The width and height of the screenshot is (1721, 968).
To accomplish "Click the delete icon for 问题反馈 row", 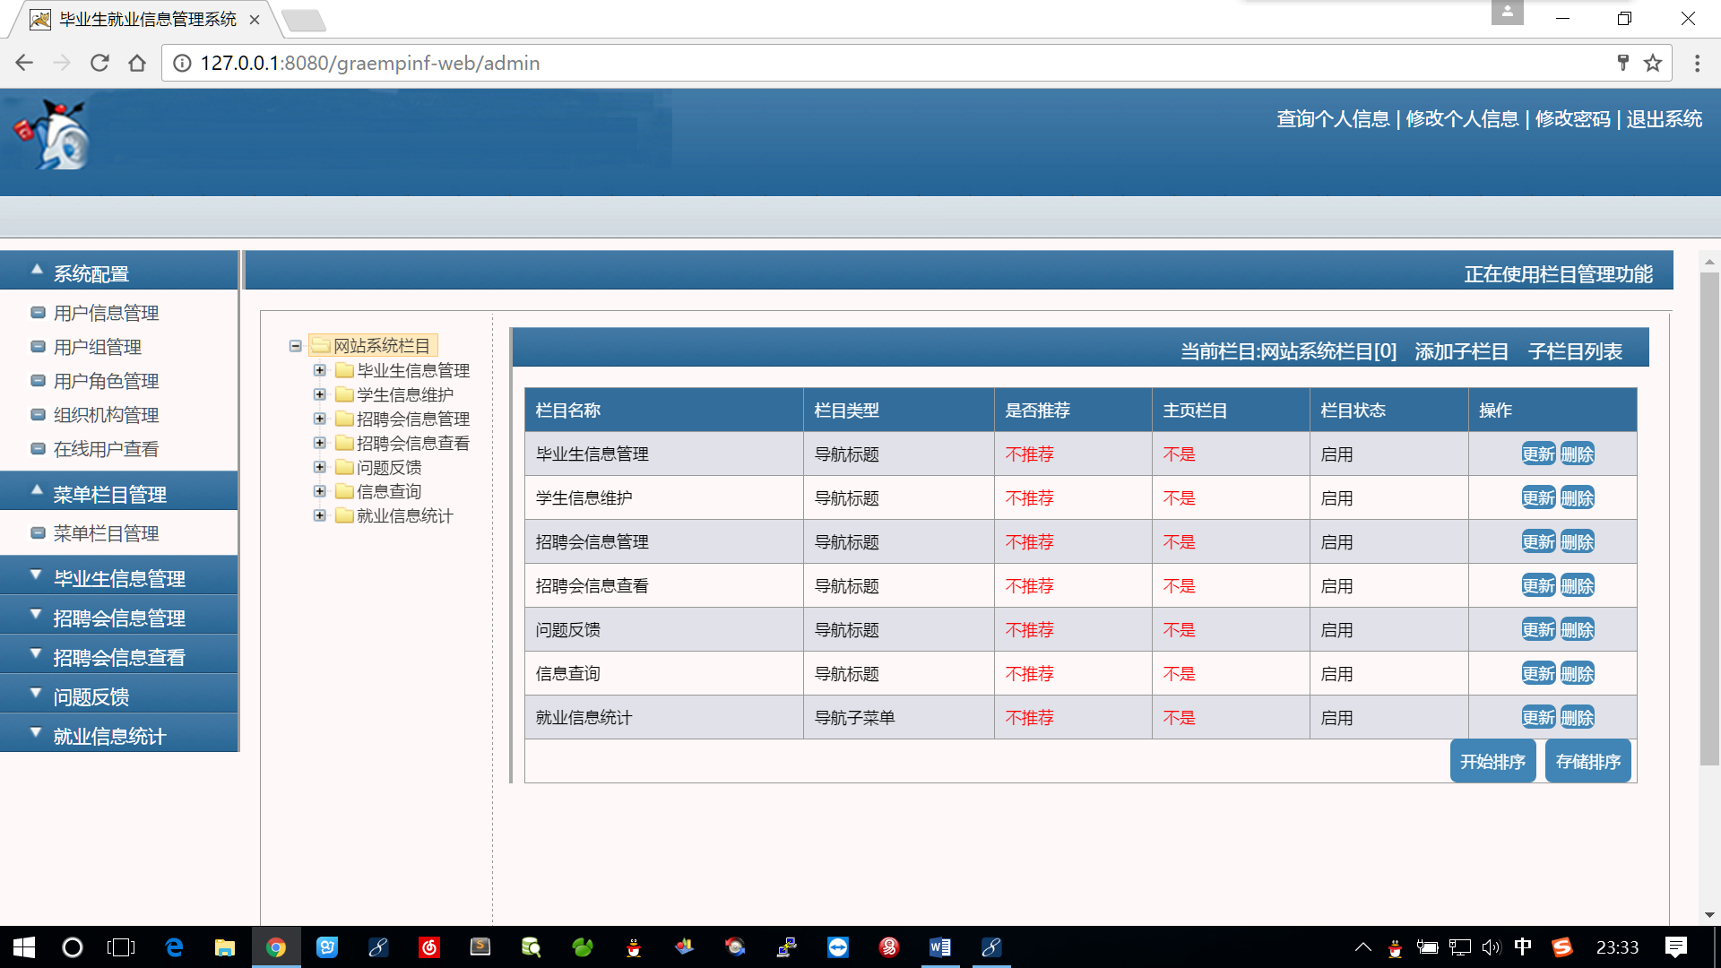I will pyautogui.click(x=1578, y=630).
